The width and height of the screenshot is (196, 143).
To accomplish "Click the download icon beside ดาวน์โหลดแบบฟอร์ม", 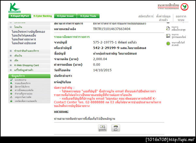I will coord(11,90).
